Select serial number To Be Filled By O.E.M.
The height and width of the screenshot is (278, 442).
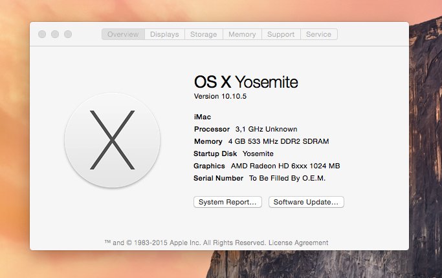(287, 178)
